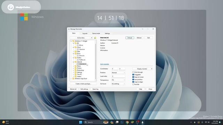Open Wi-Fi network tray icon
This screenshot has height=125, width=223.
click(x=206, y=122)
